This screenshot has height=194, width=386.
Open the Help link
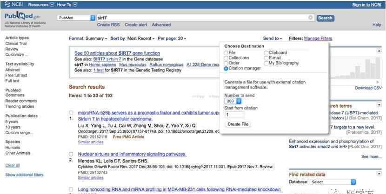point(377,25)
